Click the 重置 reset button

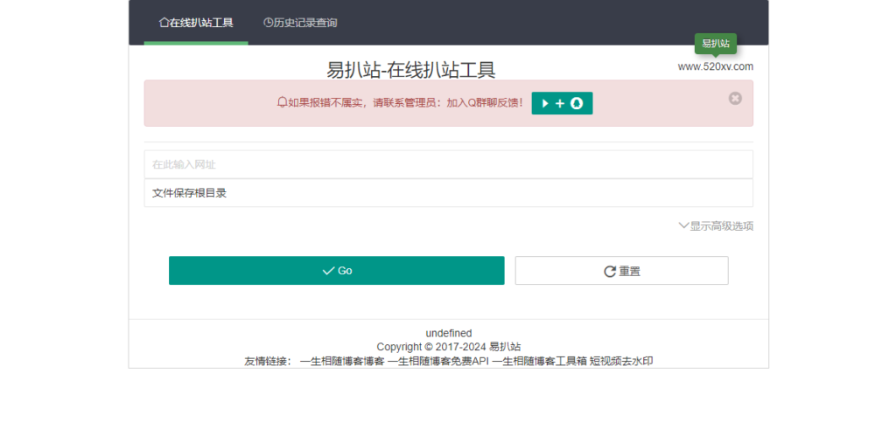[622, 270]
